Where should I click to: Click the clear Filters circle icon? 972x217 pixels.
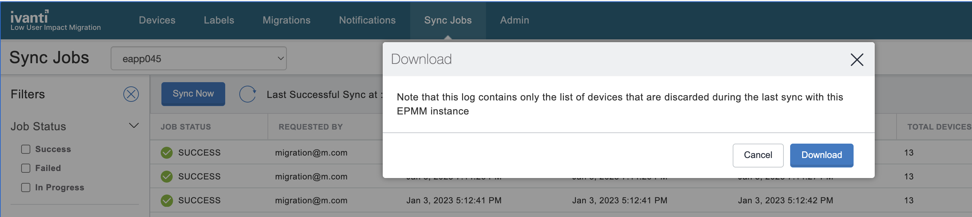pyautogui.click(x=131, y=94)
